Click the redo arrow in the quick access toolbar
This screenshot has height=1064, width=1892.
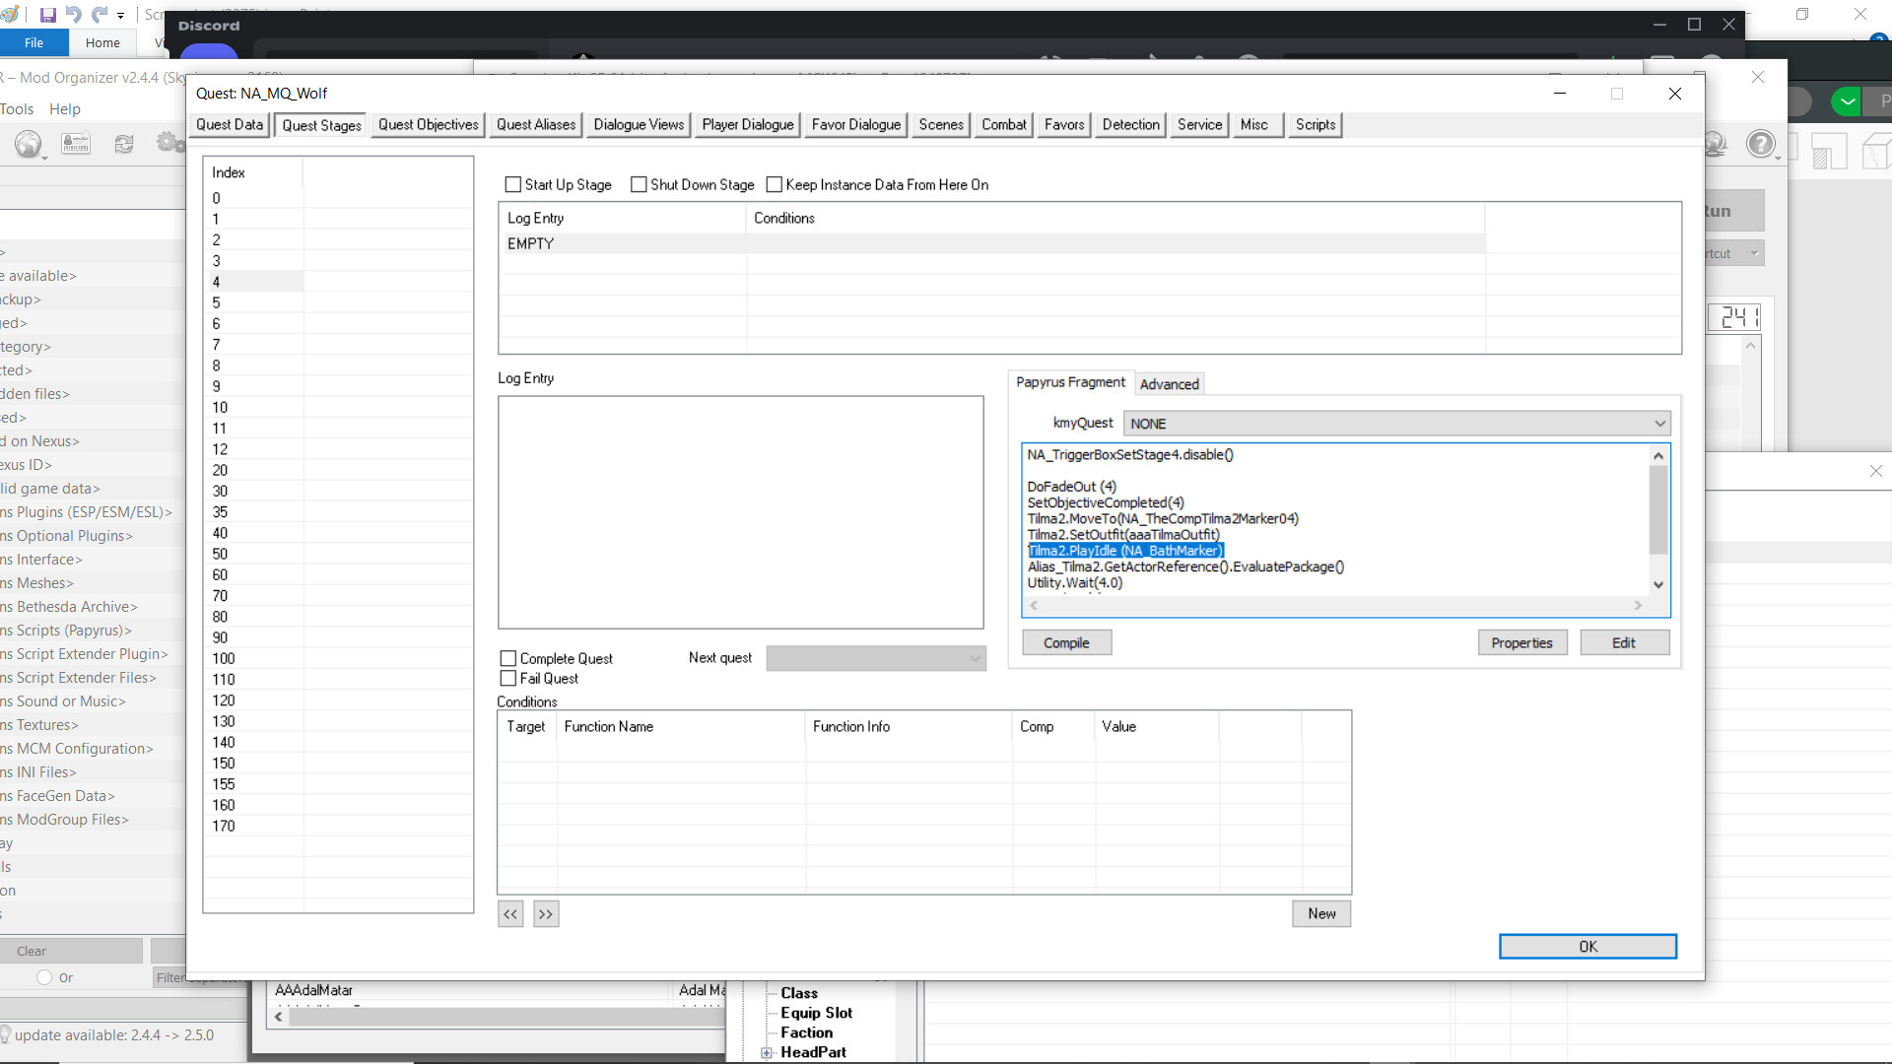pyautogui.click(x=100, y=15)
